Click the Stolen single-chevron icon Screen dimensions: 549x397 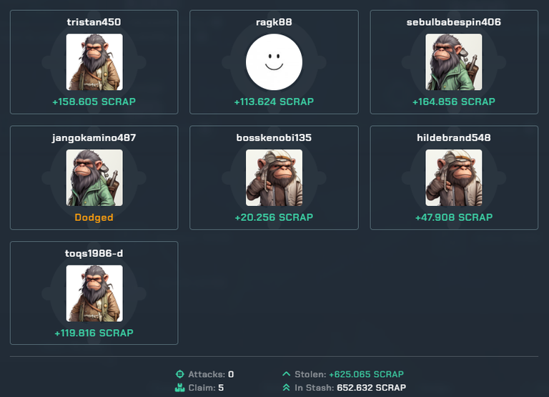[x=286, y=374]
